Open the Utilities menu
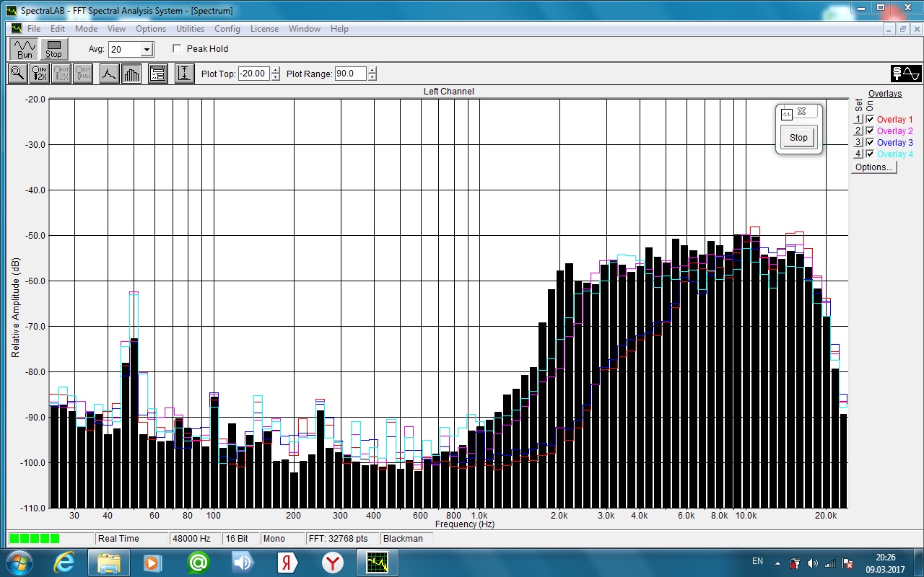Image resolution: width=924 pixels, height=577 pixels. [191, 29]
